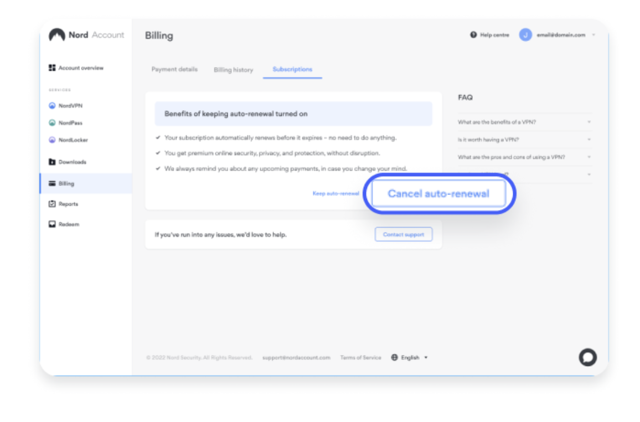Open Account overview from the sidebar

75,68
